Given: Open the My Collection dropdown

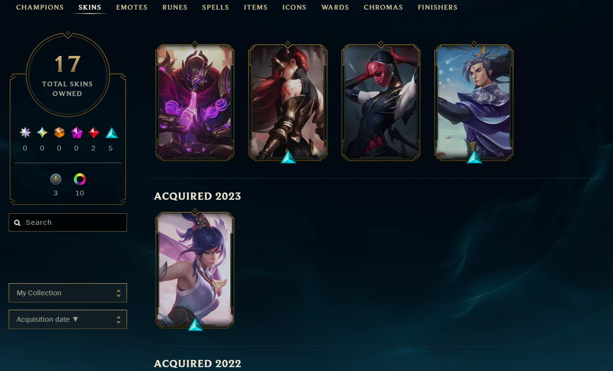Looking at the screenshot, I should click(68, 293).
